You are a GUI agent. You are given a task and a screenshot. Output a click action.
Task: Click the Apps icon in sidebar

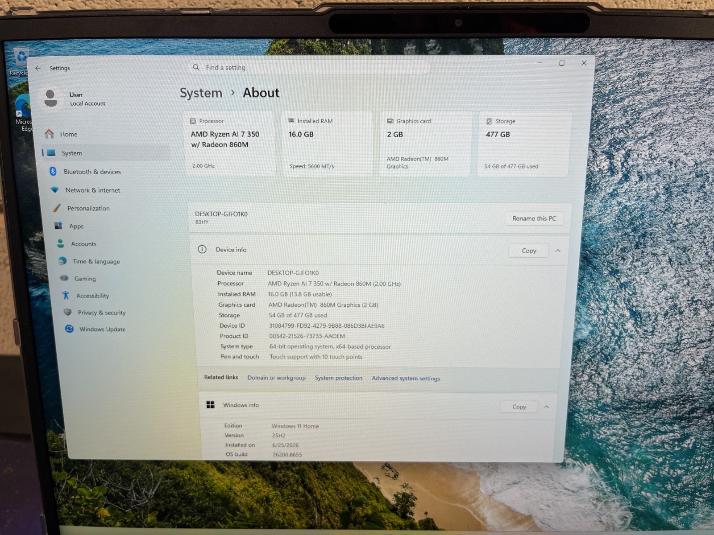(x=58, y=226)
